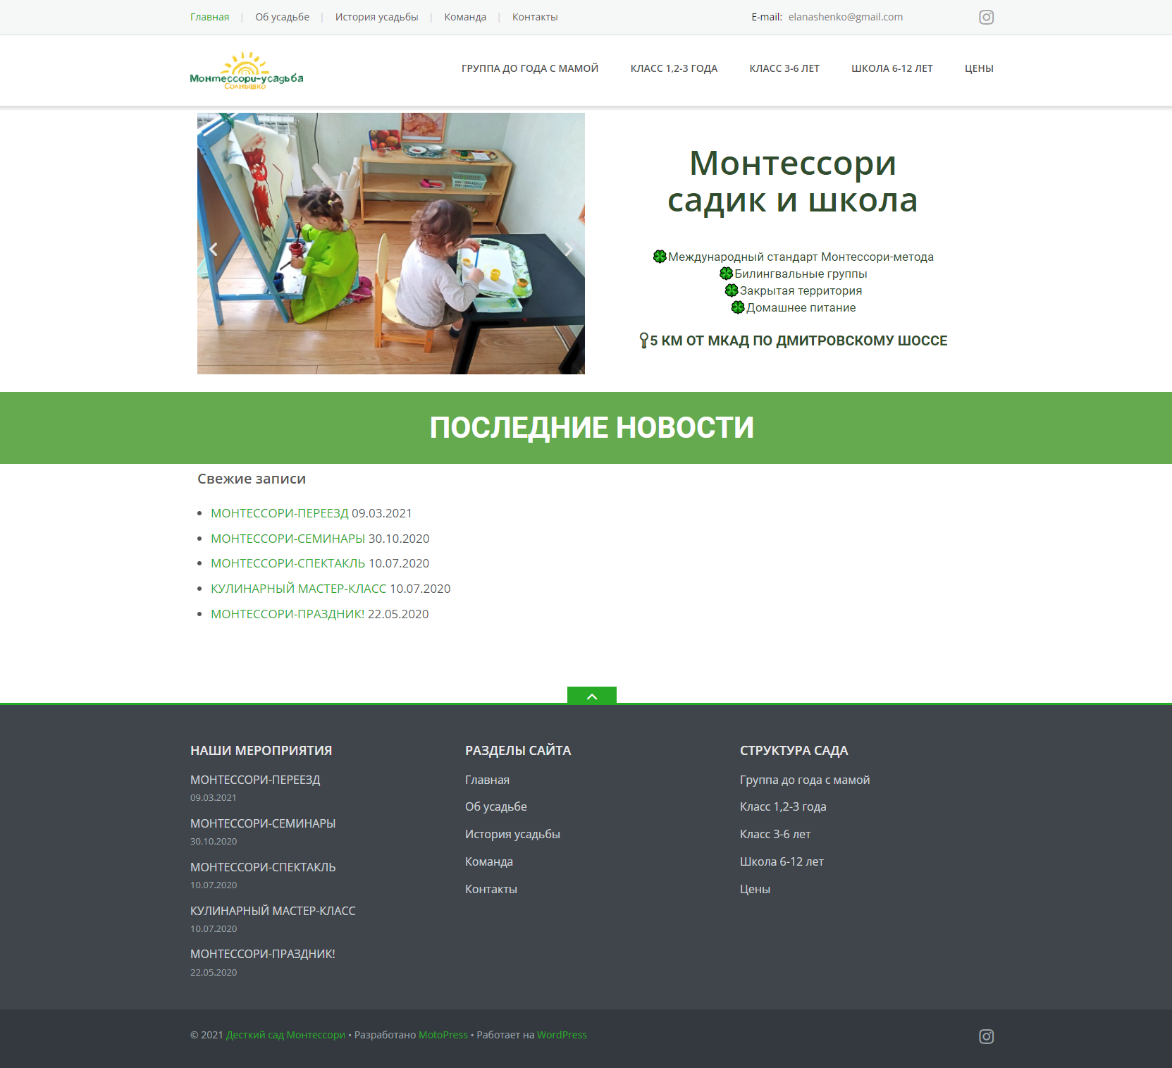Screen dimensions: 1172x1068
Task: Click the location pin icon near МКАД text
Action: (643, 340)
